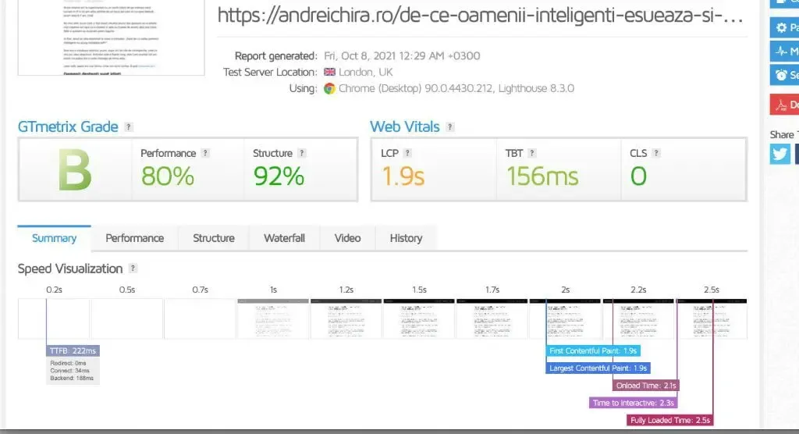
Task: Open the Structure tab
Action: coord(214,238)
